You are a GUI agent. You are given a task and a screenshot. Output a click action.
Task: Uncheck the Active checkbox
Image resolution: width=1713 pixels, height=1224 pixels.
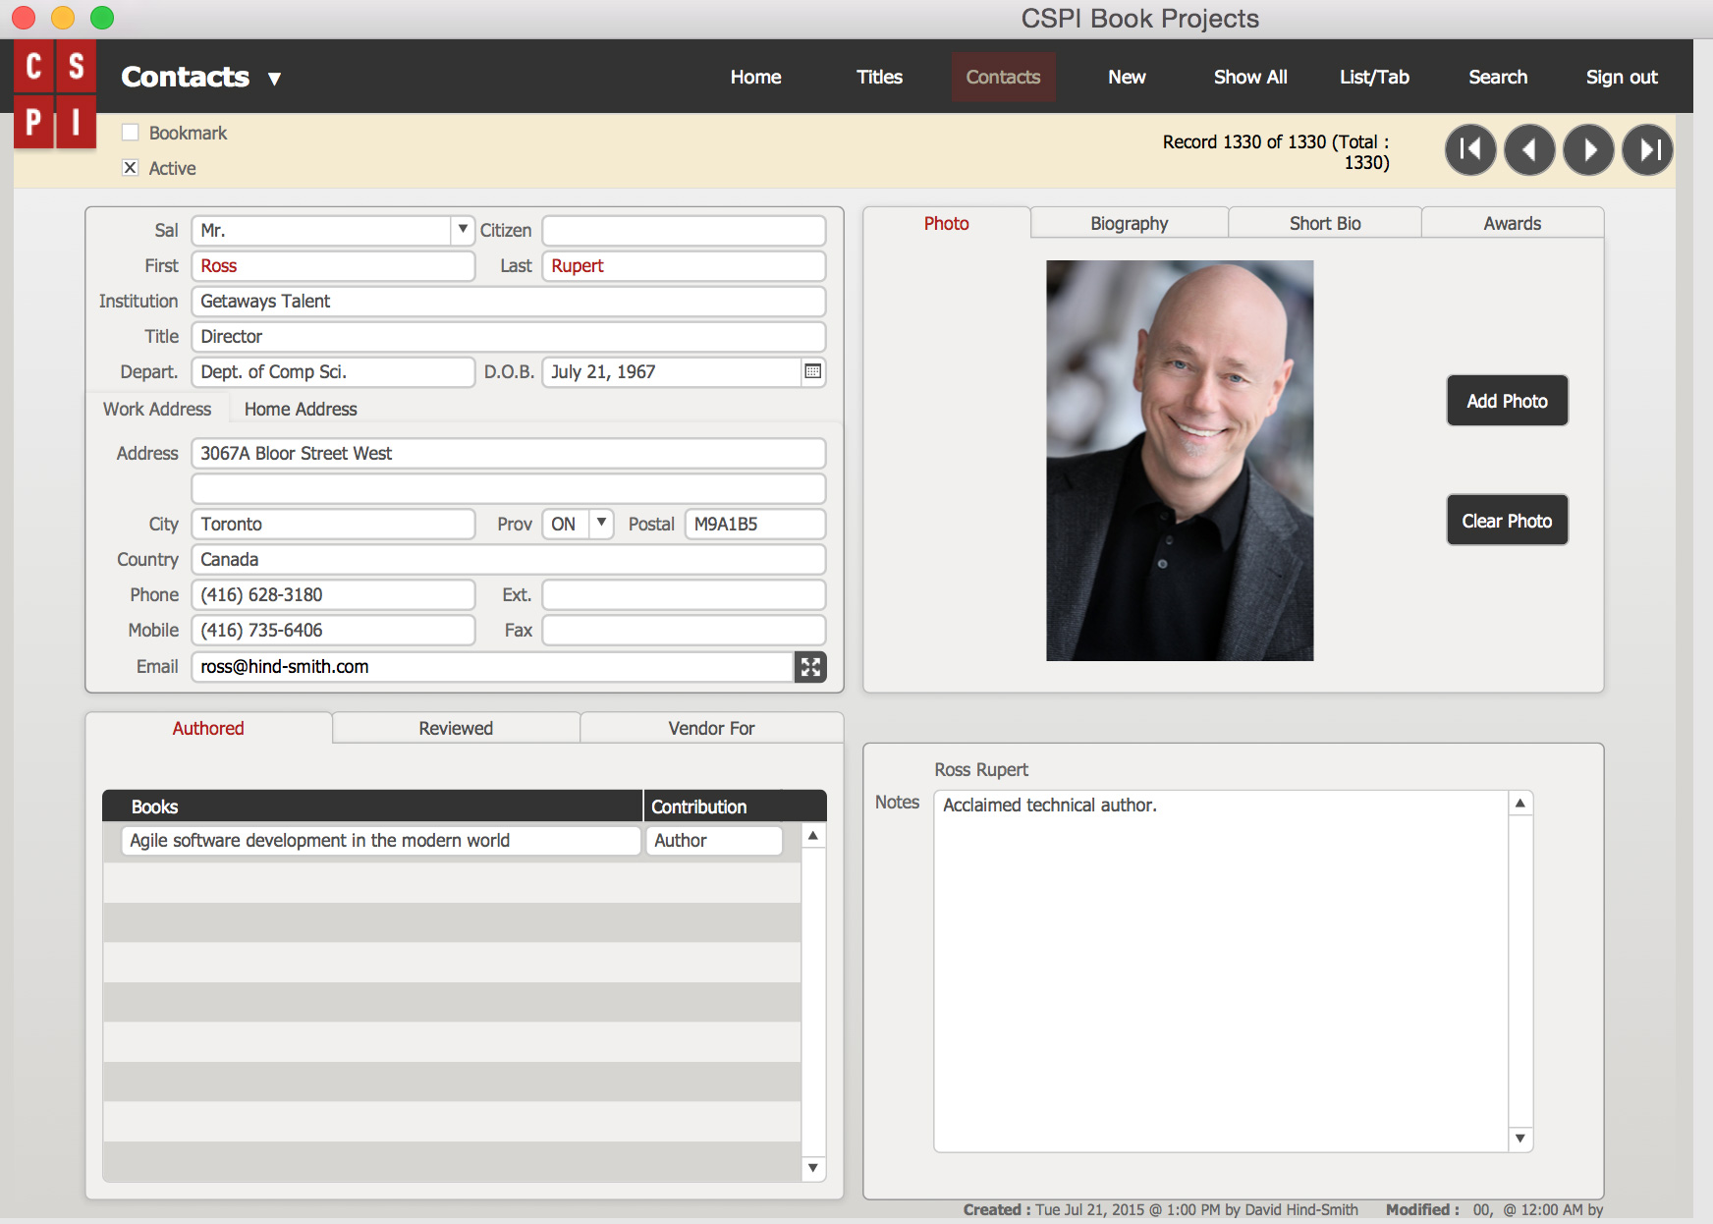click(131, 168)
